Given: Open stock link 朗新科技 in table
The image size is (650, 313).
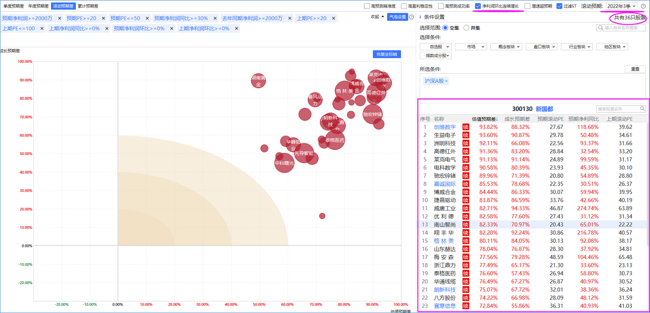Looking at the screenshot, I should coord(445,289).
